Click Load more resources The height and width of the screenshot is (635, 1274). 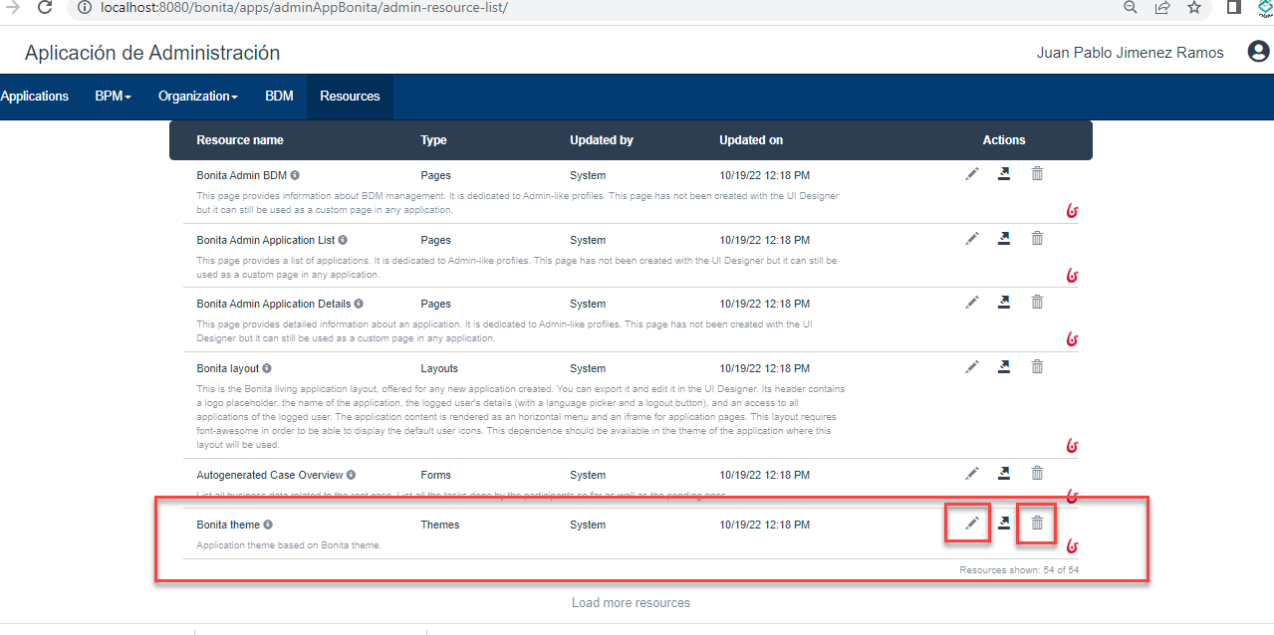click(x=631, y=602)
